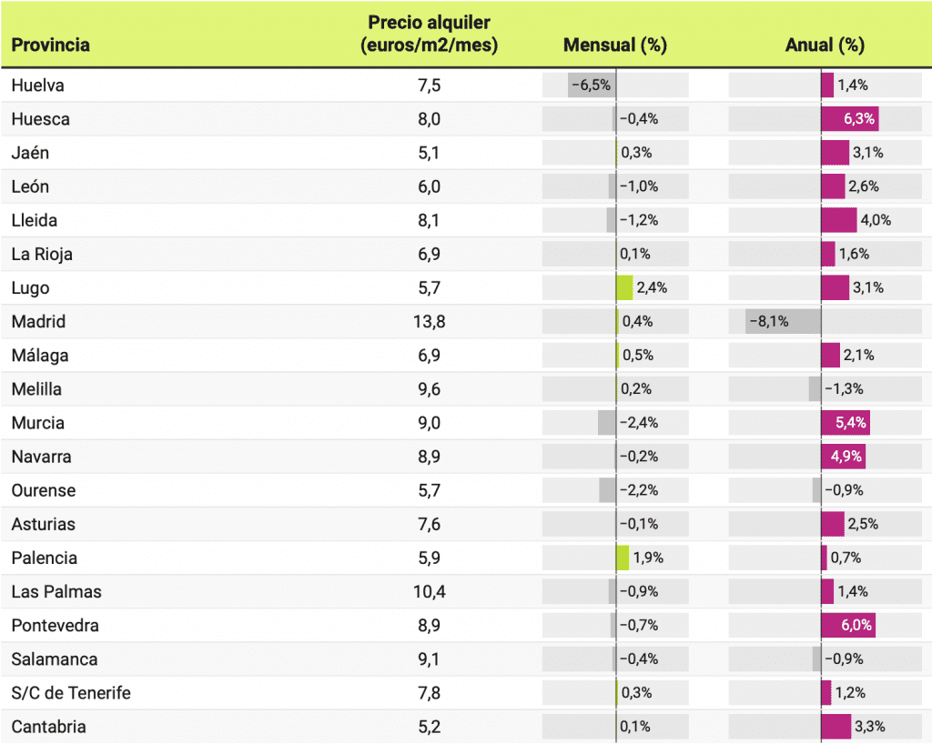Click the Salamanca province label
The image size is (932, 744).
[55, 659]
